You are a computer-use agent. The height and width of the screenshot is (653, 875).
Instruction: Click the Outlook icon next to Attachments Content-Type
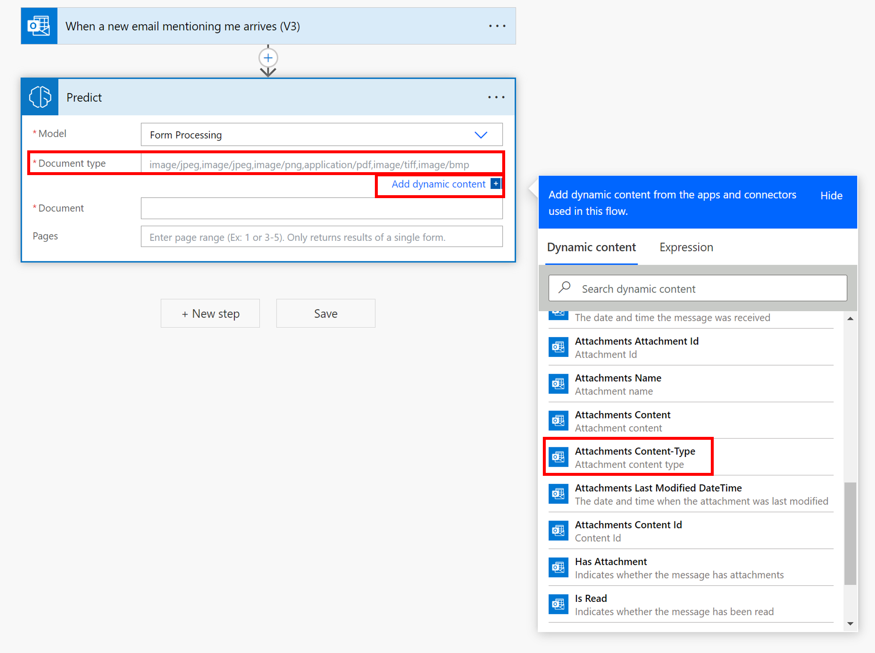[558, 457]
